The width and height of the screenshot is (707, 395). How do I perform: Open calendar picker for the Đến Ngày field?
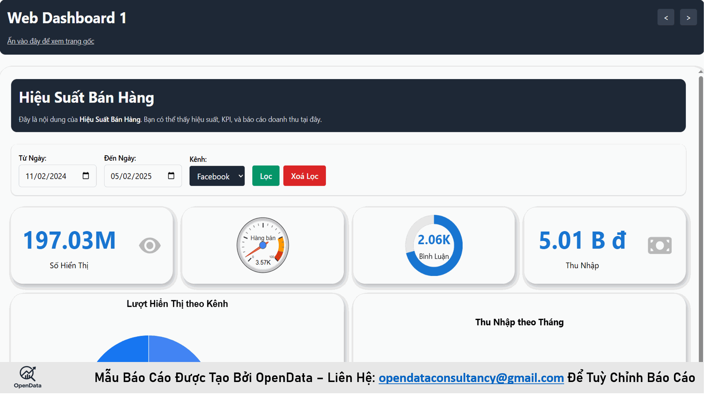[x=171, y=176]
